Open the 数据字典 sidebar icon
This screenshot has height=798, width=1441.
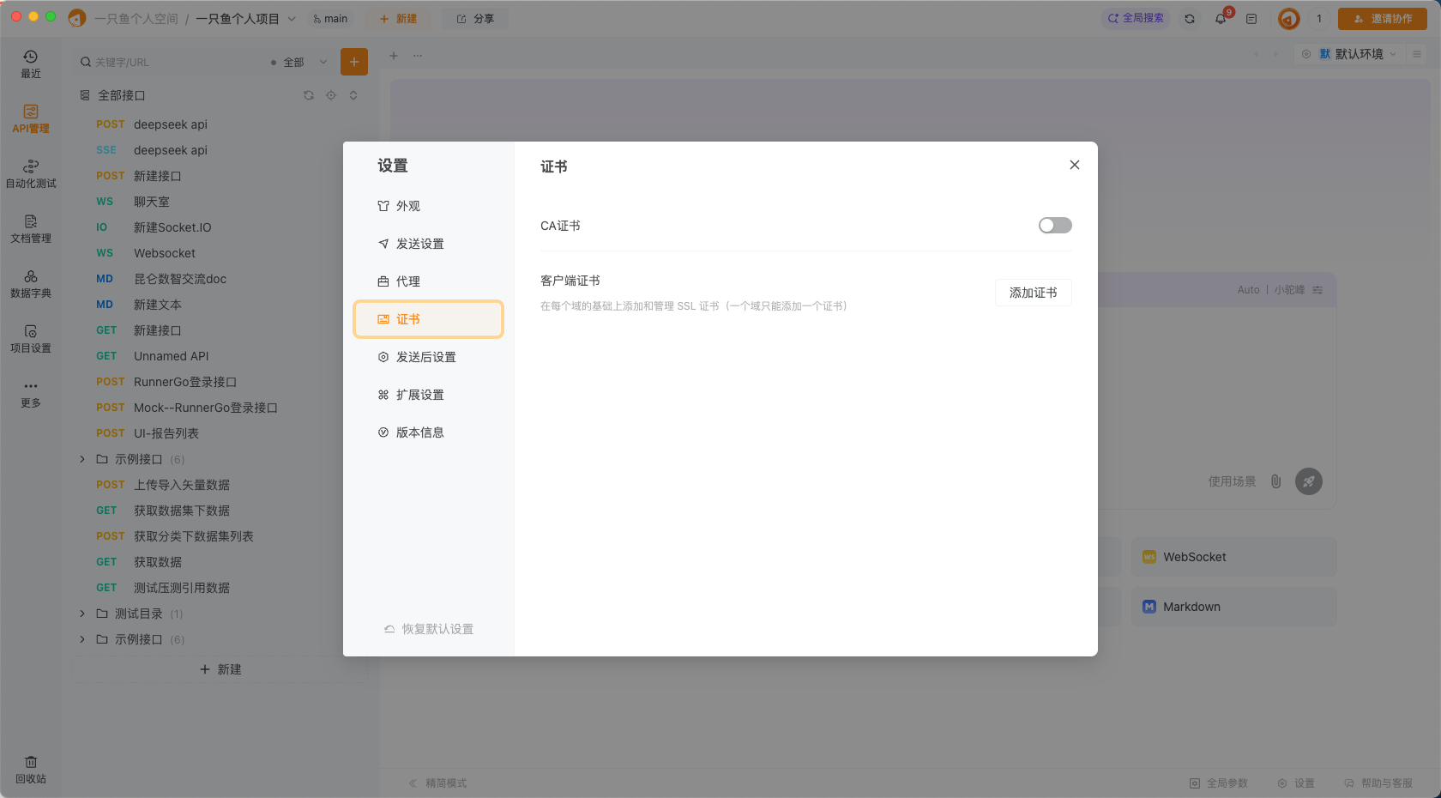pyautogui.click(x=31, y=283)
